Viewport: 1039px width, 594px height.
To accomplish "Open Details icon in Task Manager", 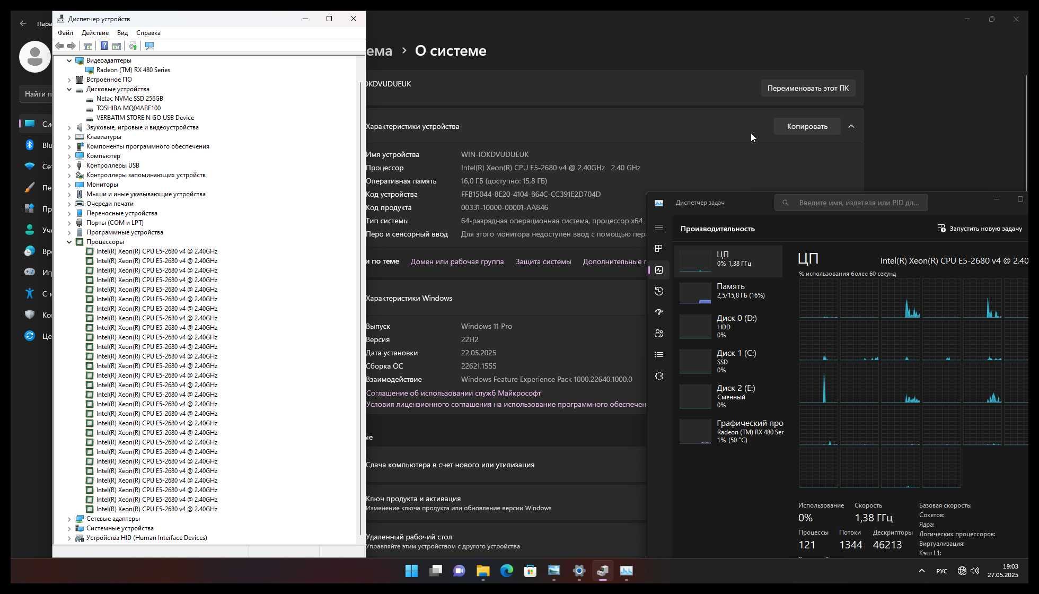I will tap(659, 355).
